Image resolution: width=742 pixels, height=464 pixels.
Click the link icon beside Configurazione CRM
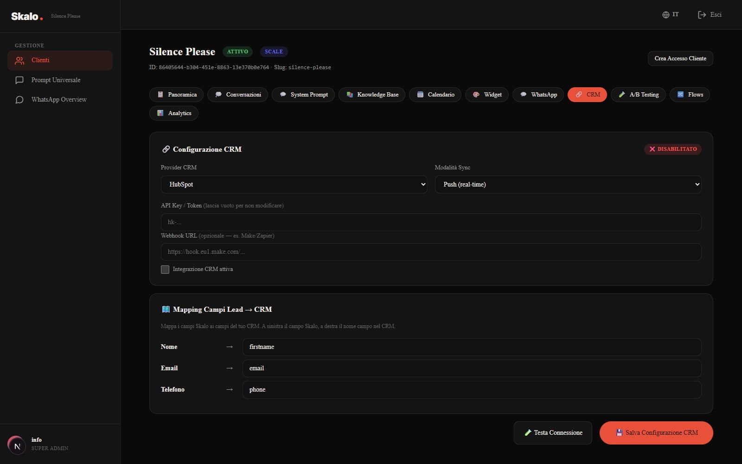pyautogui.click(x=166, y=149)
